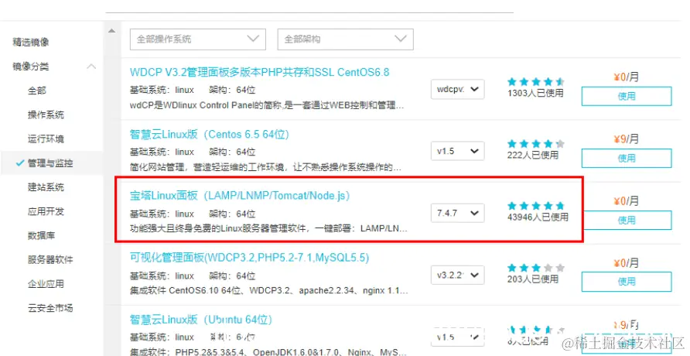Screen dimensions: 690x356
Task: Click the three-star rating of 可视化管理面板
Action: [x=535, y=268]
